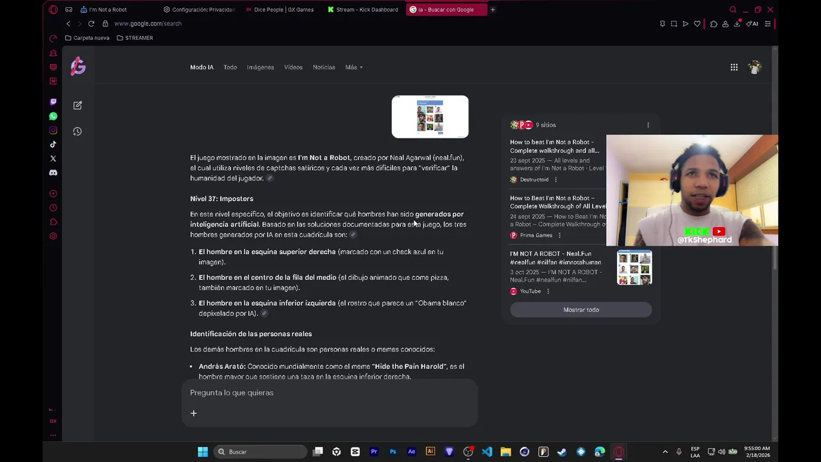Show hidden system tray icons chevron
Screen dimensions: 821x462
click(x=665, y=452)
